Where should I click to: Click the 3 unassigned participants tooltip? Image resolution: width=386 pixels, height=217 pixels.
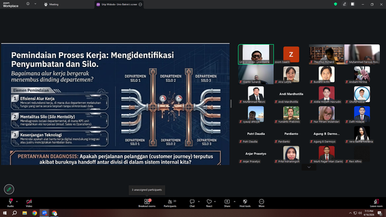click(x=147, y=190)
